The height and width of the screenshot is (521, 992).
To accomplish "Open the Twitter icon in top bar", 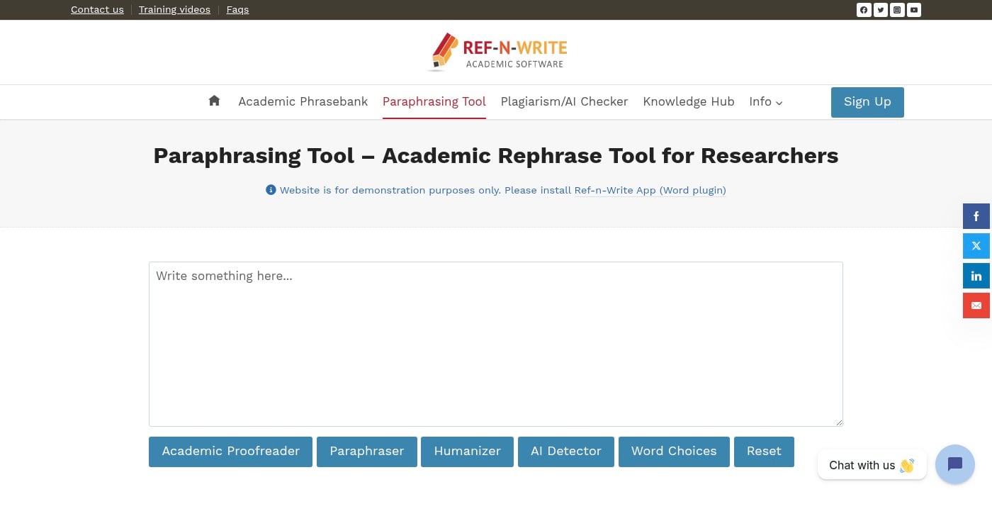I will point(881,10).
